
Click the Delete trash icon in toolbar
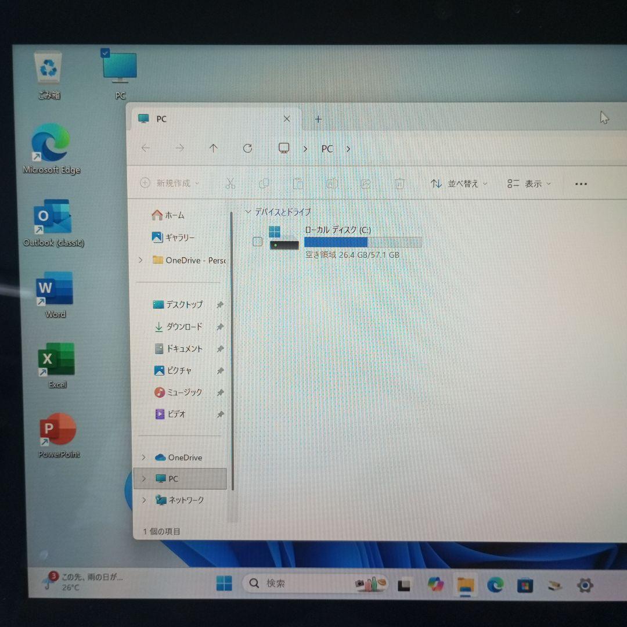(x=399, y=183)
